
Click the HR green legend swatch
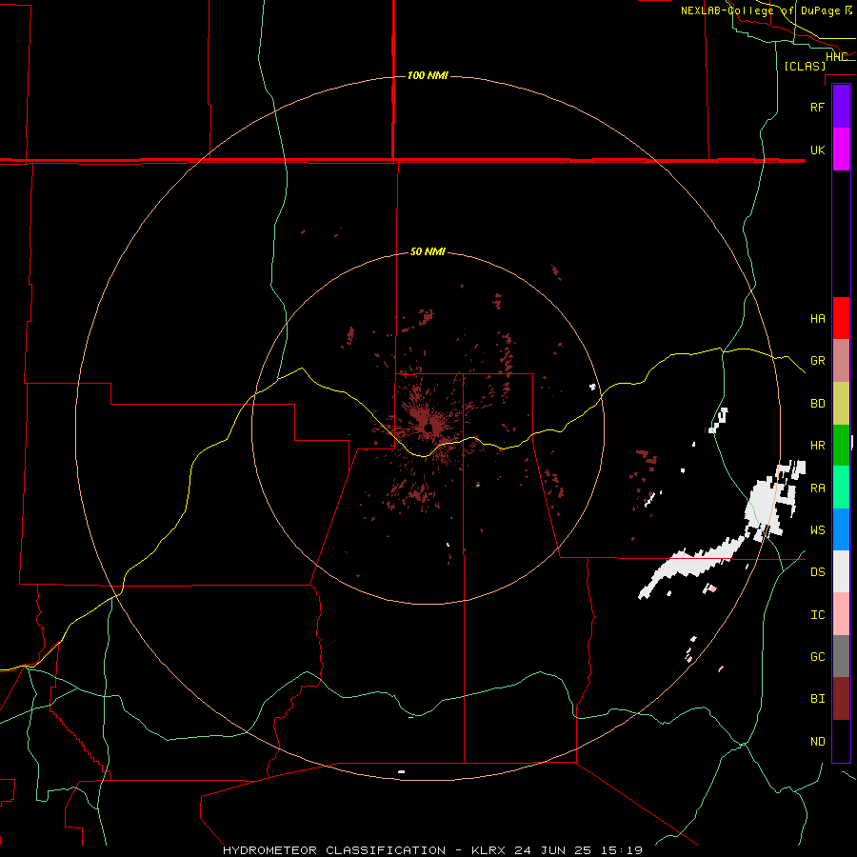pyautogui.click(x=841, y=446)
